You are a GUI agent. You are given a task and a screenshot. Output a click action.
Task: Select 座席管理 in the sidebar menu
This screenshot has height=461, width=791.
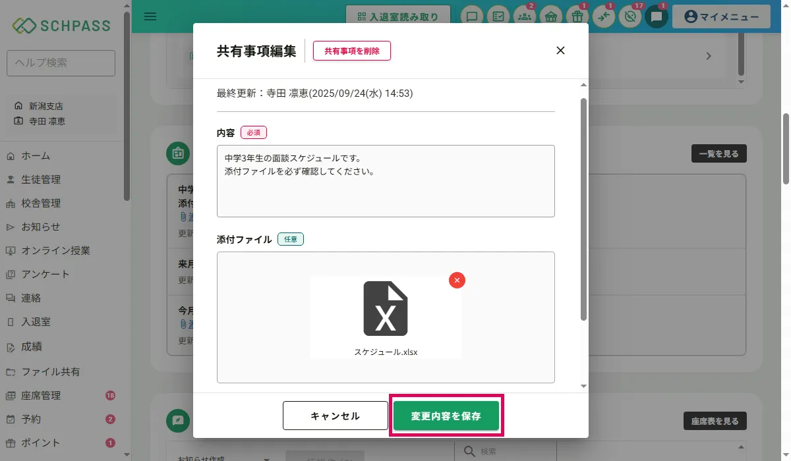41,395
